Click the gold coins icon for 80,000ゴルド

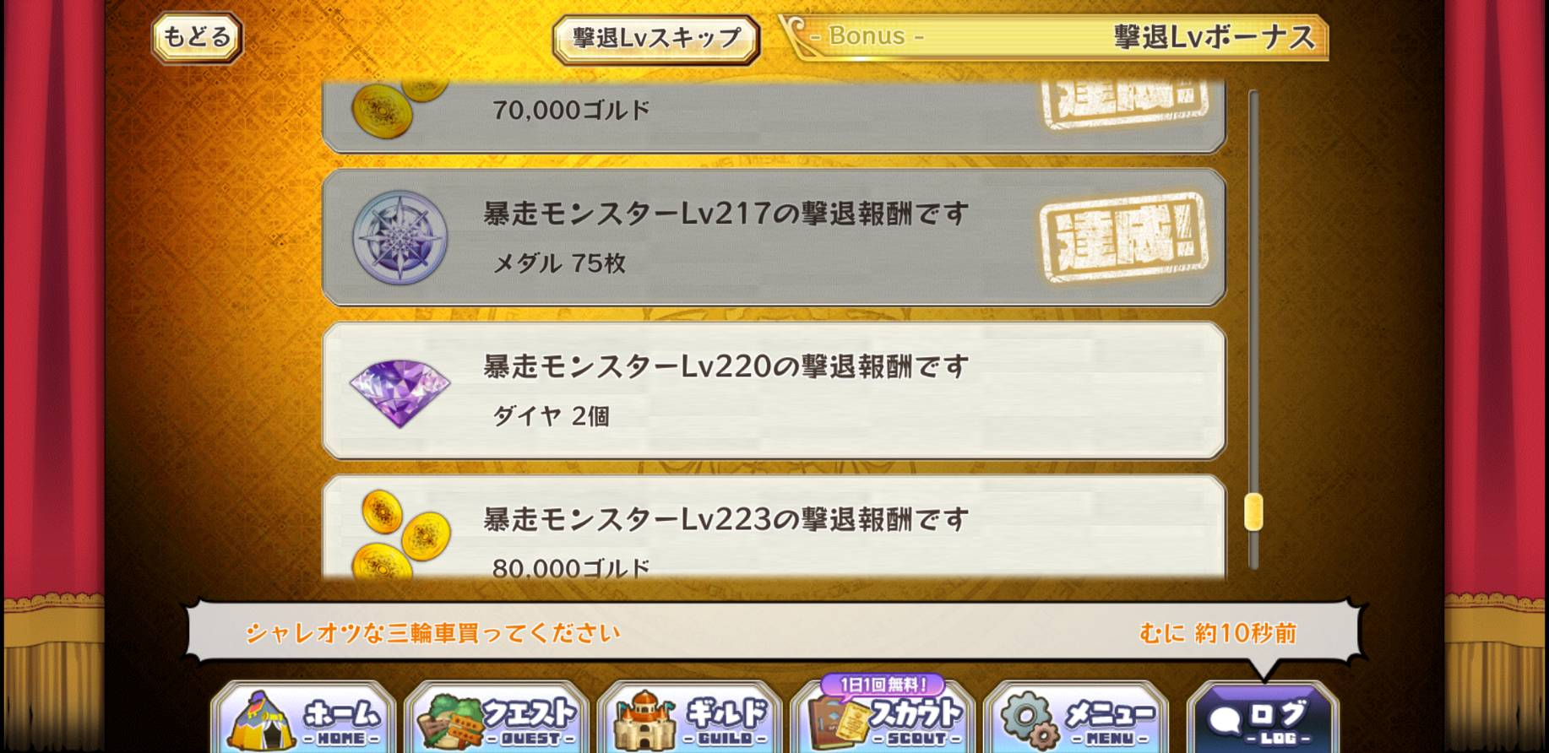click(401, 534)
